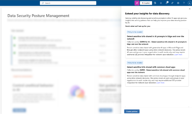Click the Create policies button

pyautogui.click(x=132, y=112)
